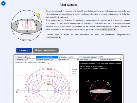Click the red N cardinal label
Viewport: 137px width, 103px height.
point(48,64)
